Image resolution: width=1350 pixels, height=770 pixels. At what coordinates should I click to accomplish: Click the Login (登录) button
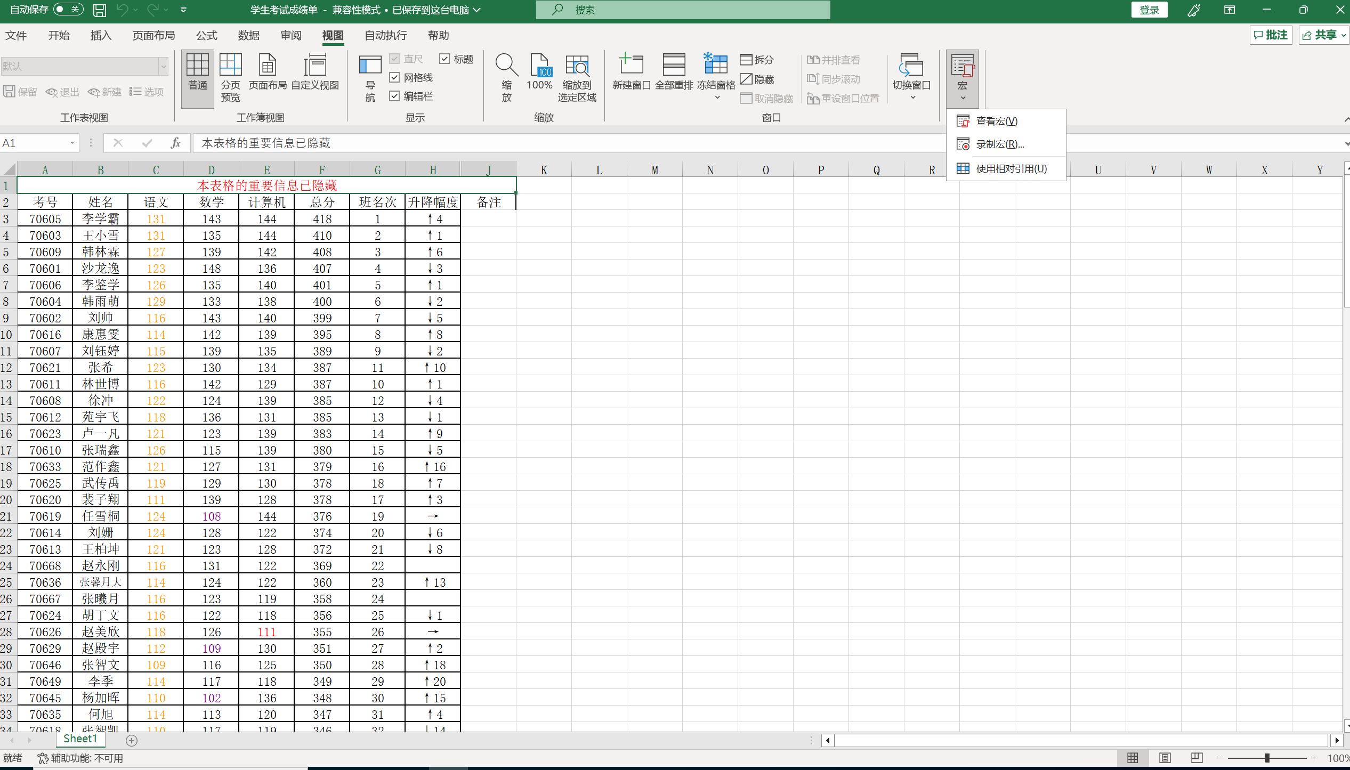coord(1149,10)
